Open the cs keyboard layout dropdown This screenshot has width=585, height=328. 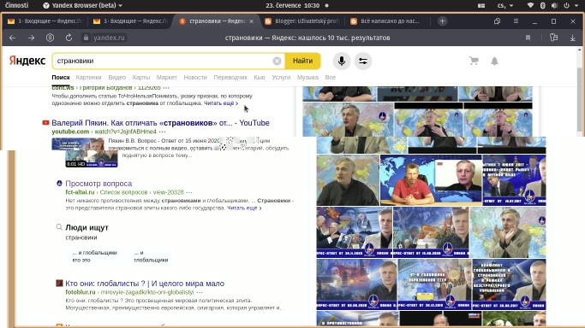(505, 5)
